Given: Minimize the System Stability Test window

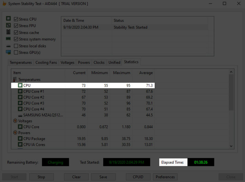Looking at the screenshot, I should pyautogui.click(x=210, y=3).
